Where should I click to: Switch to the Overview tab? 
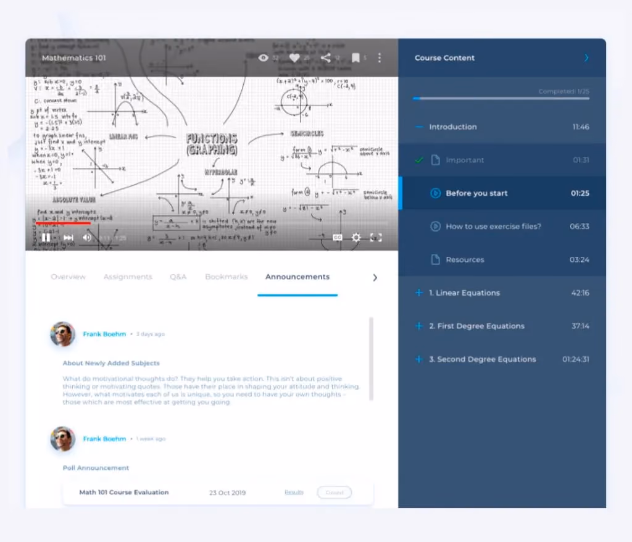point(68,277)
